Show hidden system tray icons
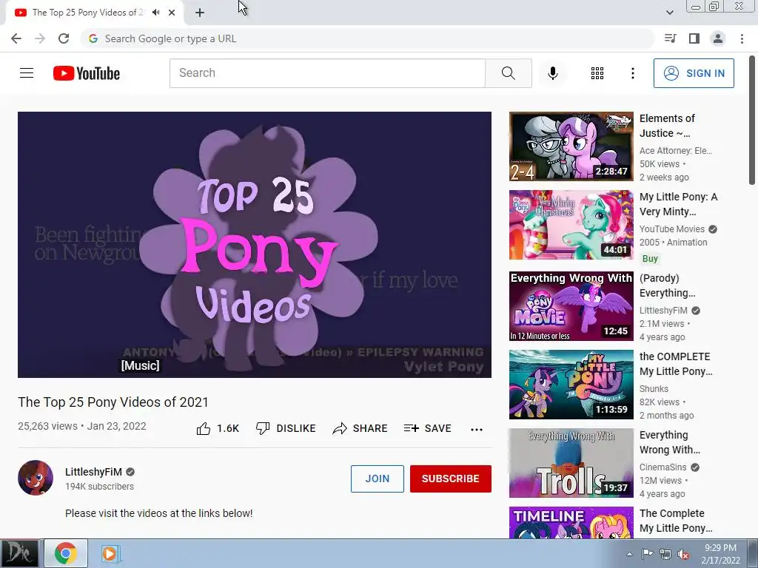 629,554
